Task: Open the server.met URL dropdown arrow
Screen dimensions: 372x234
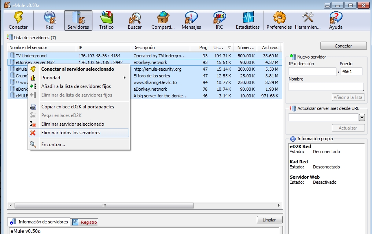Action: [362, 117]
